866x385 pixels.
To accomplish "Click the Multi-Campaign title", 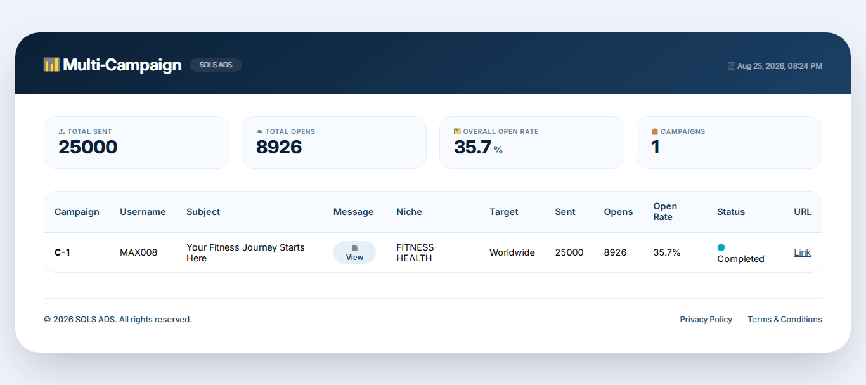I will pyautogui.click(x=122, y=65).
